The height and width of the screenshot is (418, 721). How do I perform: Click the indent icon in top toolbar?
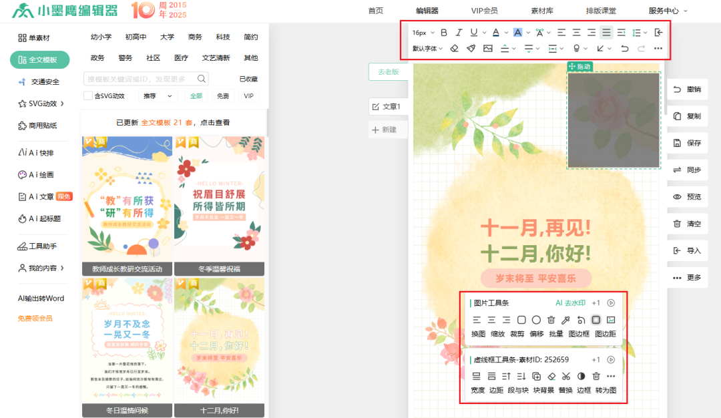[622, 33]
